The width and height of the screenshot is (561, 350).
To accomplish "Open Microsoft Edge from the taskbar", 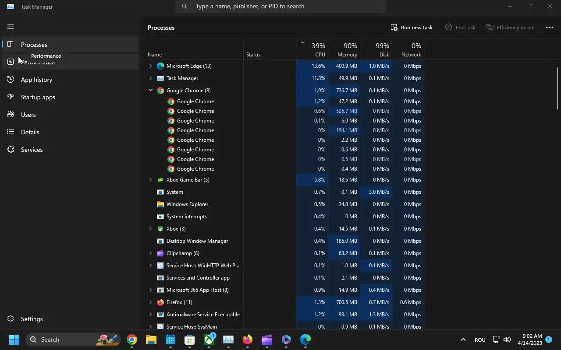I will (305, 339).
